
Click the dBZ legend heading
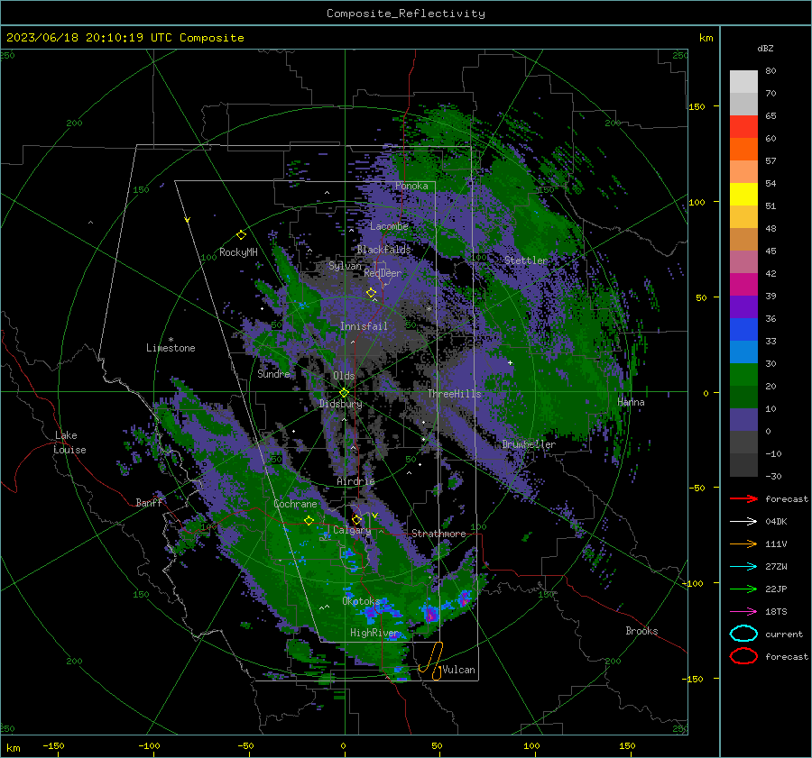click(x=765, y=48)
